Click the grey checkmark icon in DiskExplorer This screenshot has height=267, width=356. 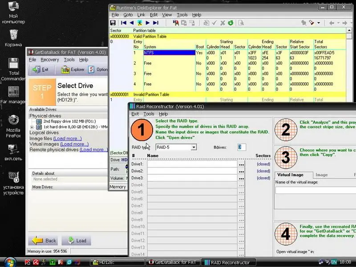coord(214,23)
